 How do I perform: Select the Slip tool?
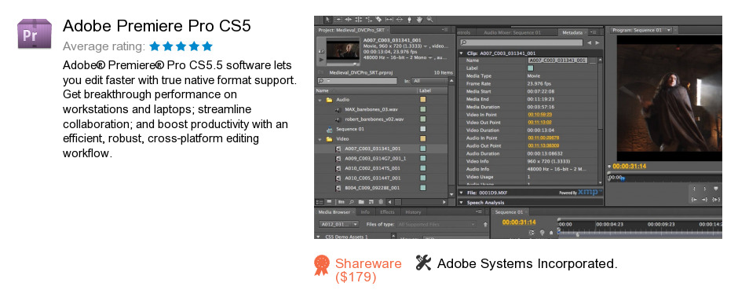pyautogui.click(x=389, y=20)
